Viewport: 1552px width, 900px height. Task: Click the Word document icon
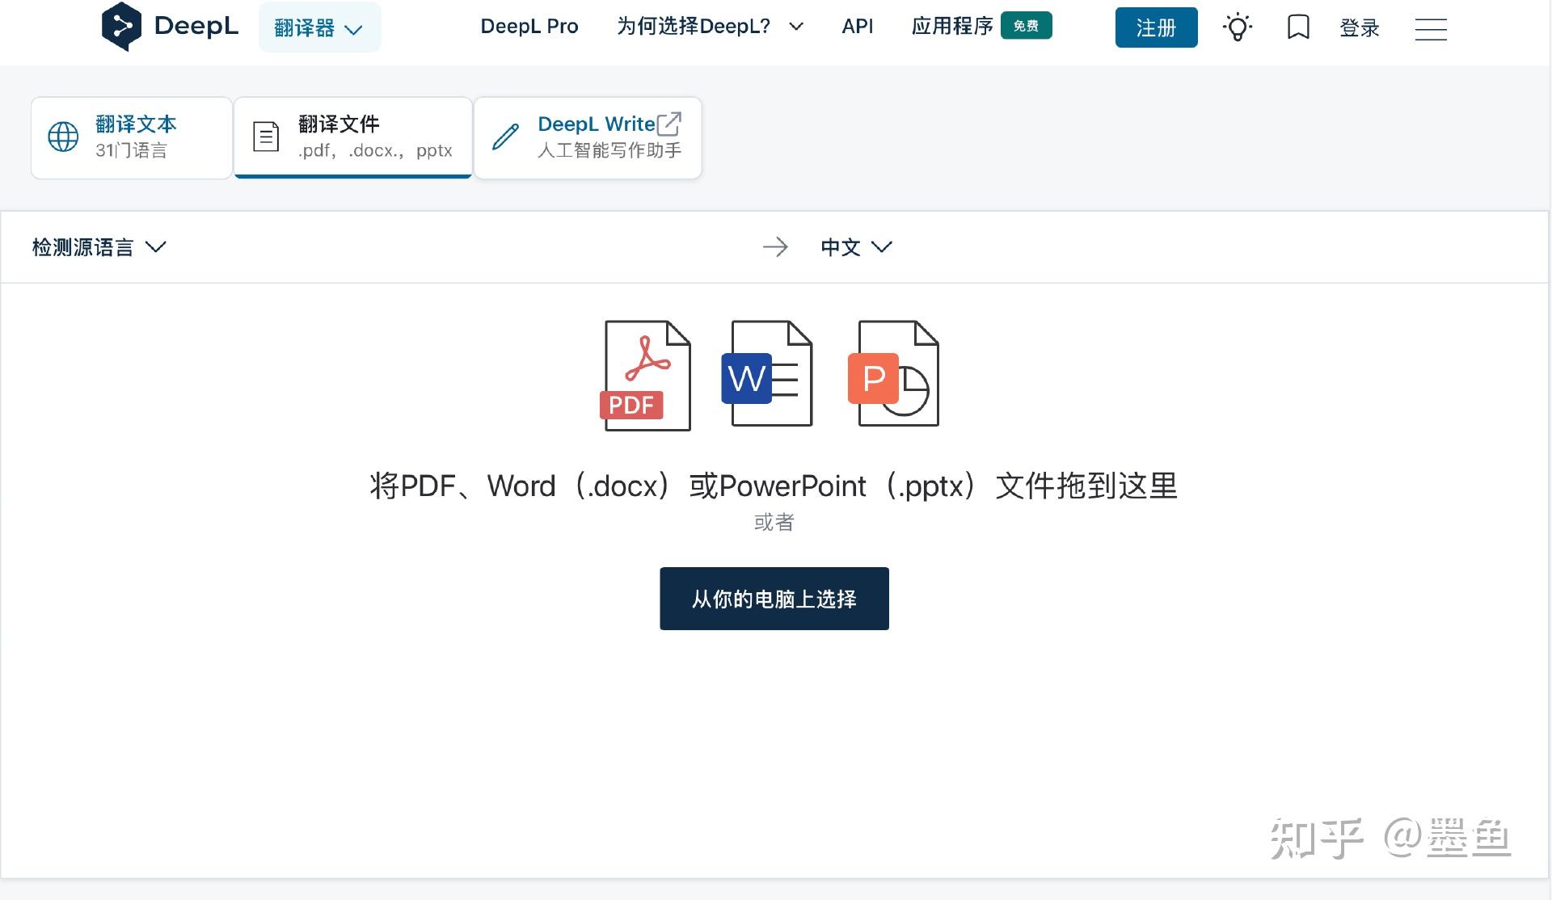click(x=766, y=373)
